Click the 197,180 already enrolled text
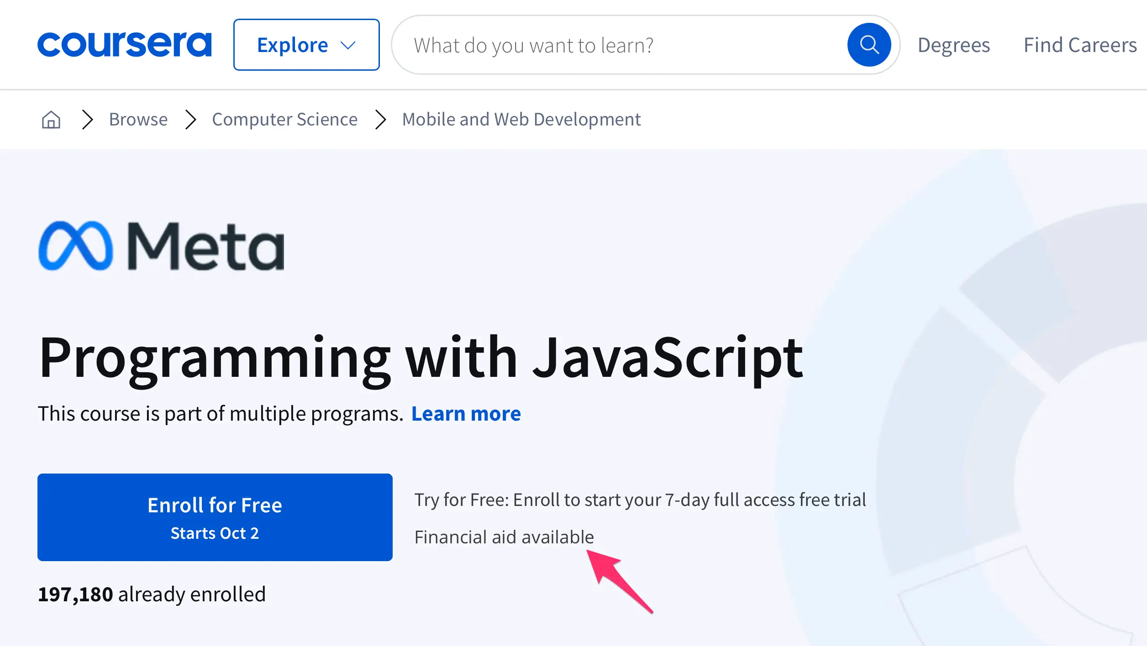Screen dimensions: 1147x646 coord(152,594)
